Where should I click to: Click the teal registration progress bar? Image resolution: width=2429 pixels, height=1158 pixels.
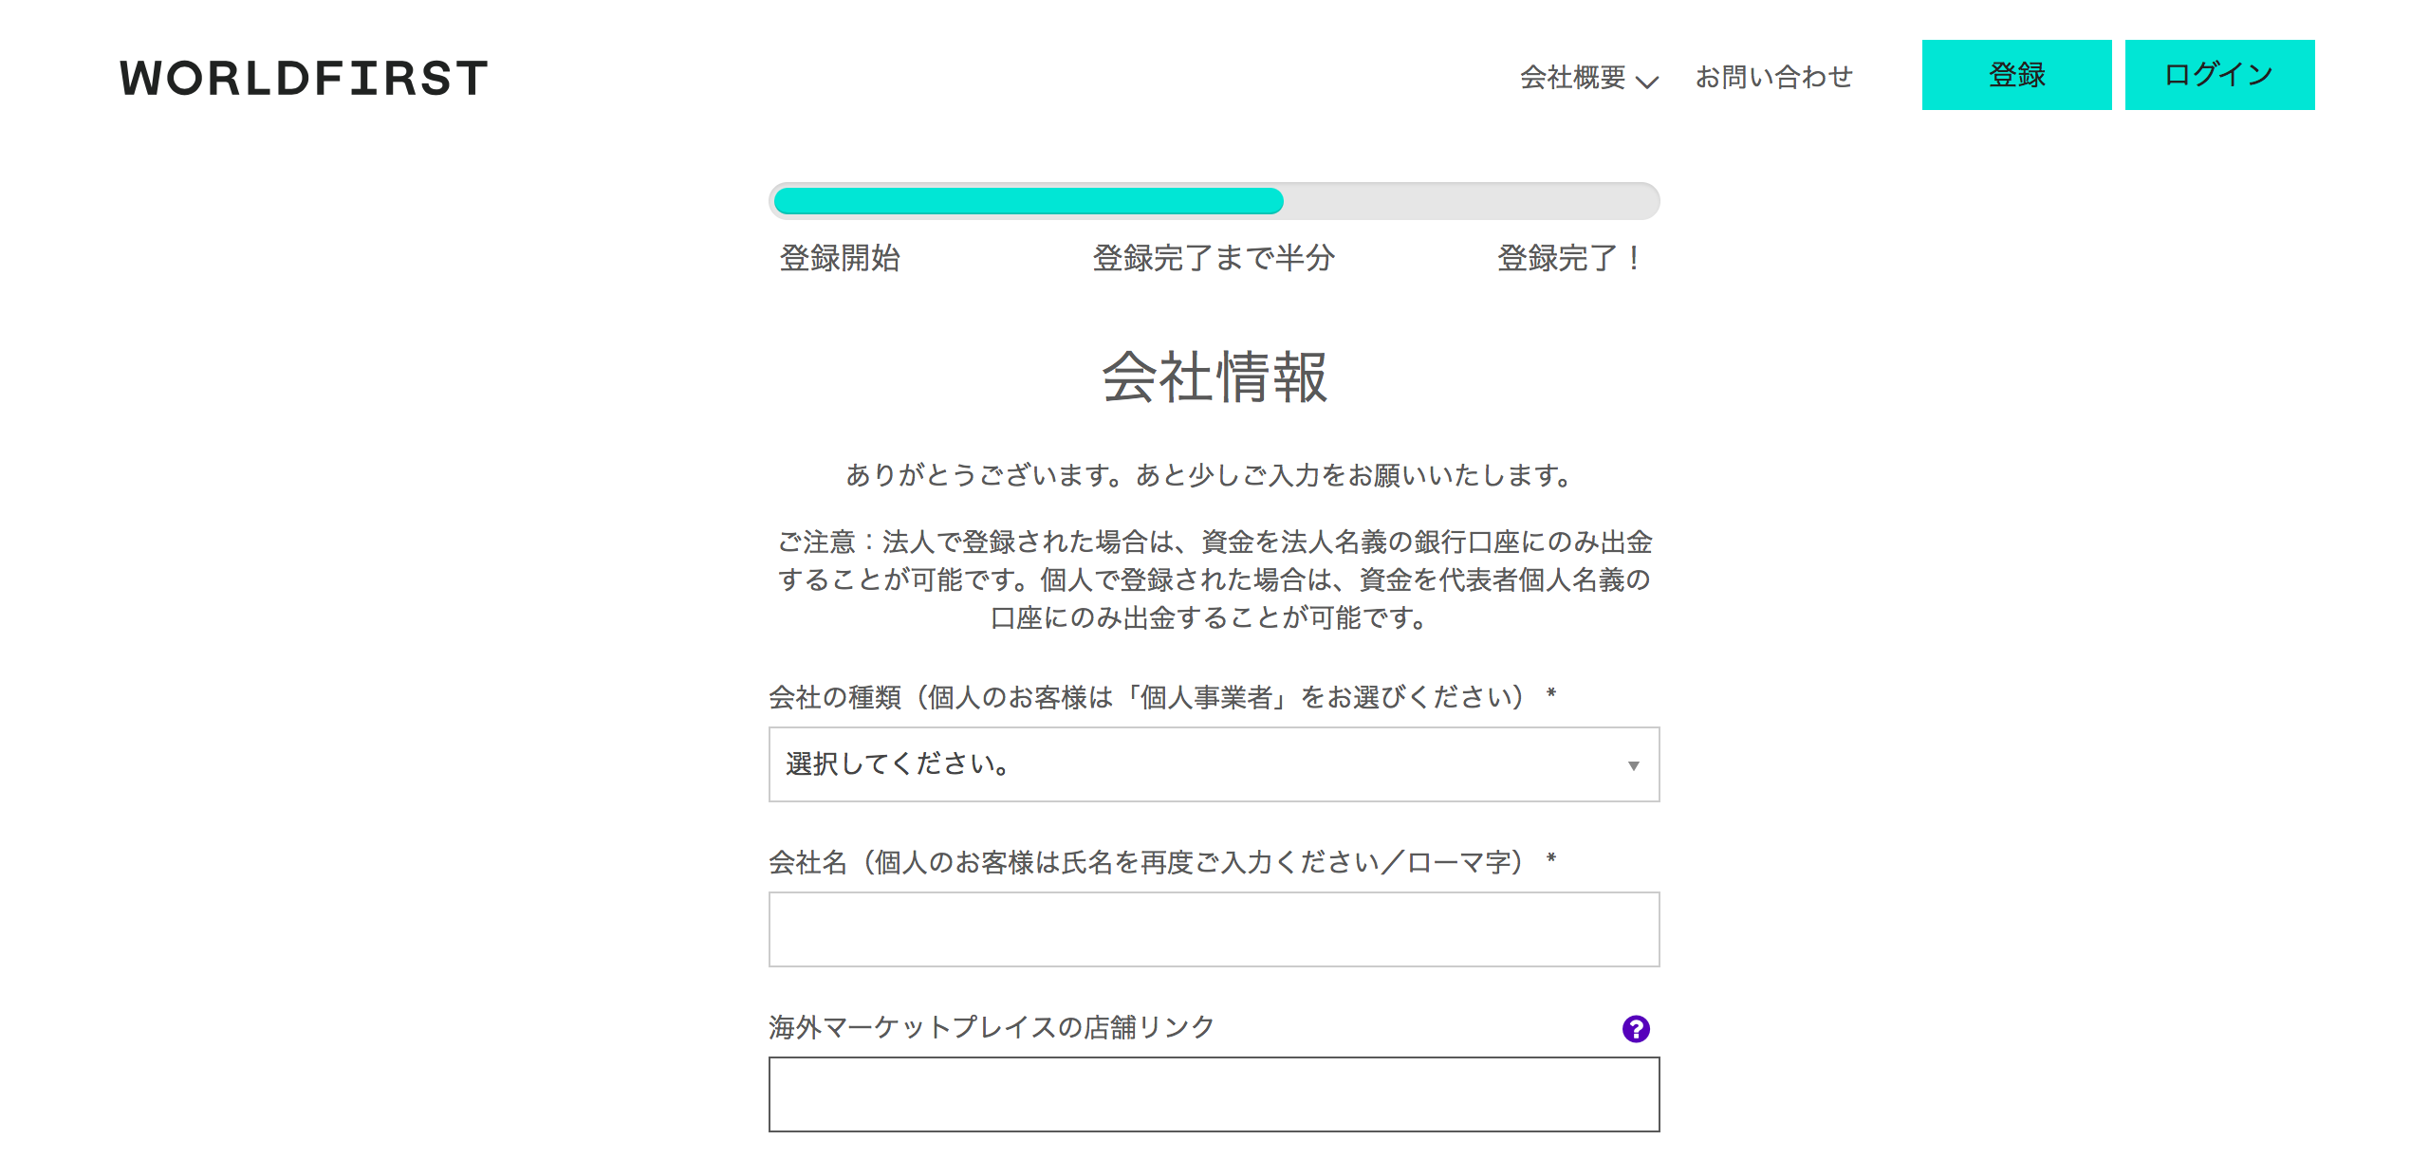pos(1029,201)
